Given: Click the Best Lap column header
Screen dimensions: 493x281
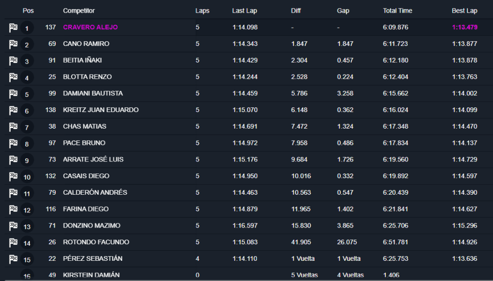Looking at the screenshot, I should pyautogui.click(x=464, y=11).
